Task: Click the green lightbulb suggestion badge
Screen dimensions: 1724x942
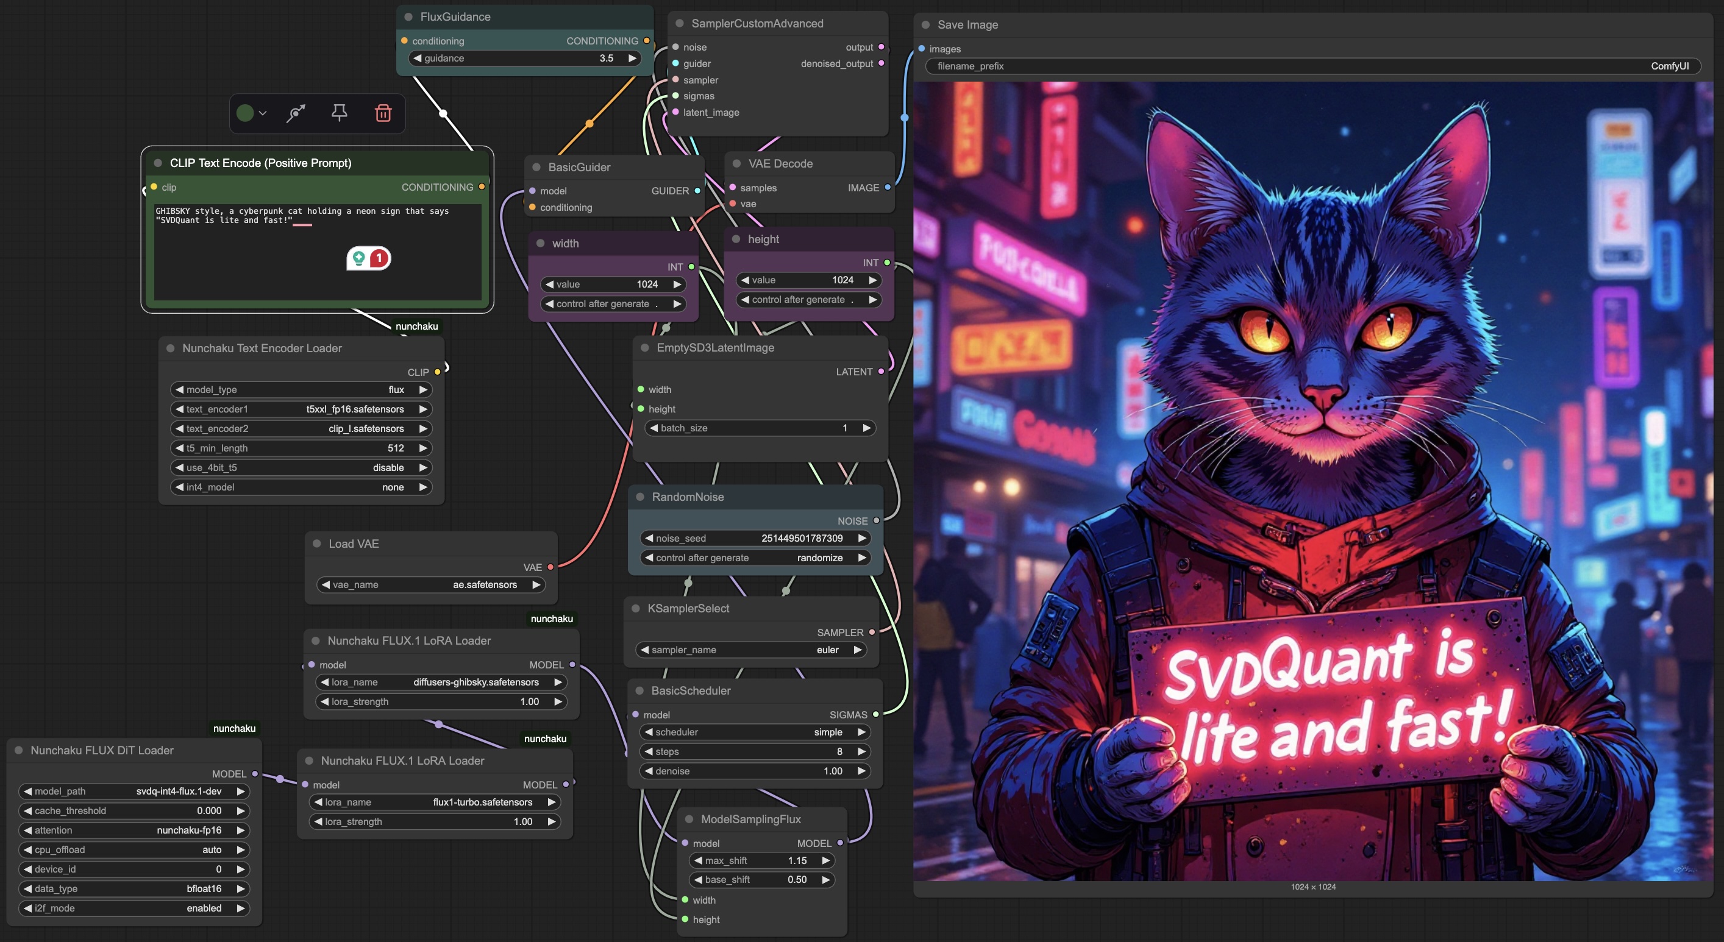Action: tap(358, 258)
